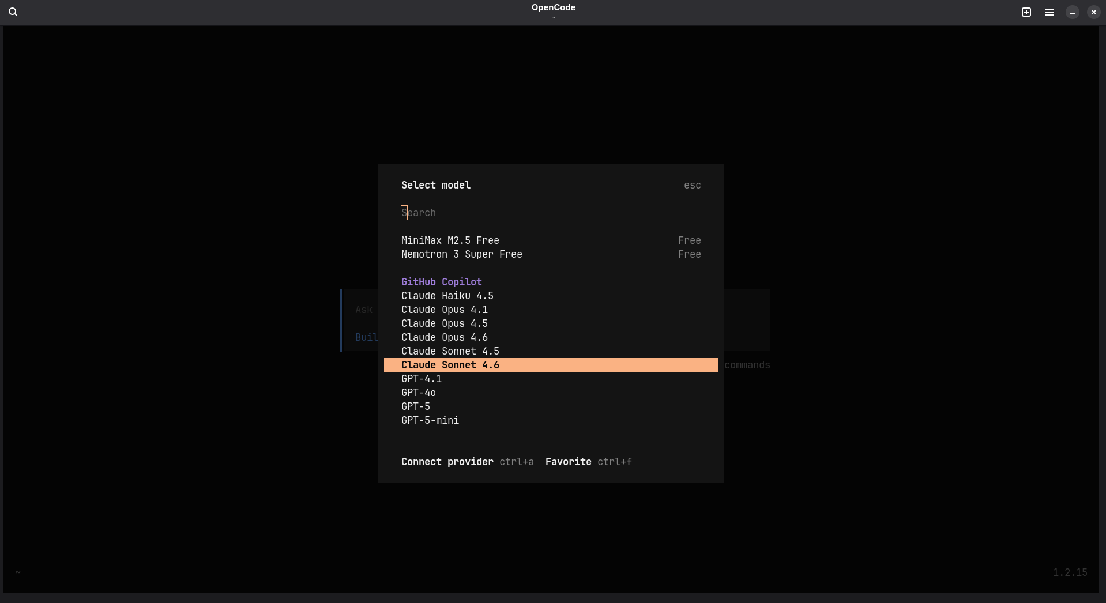
Task: Click the Search input inside the model dialog
Action: [519, 213]
